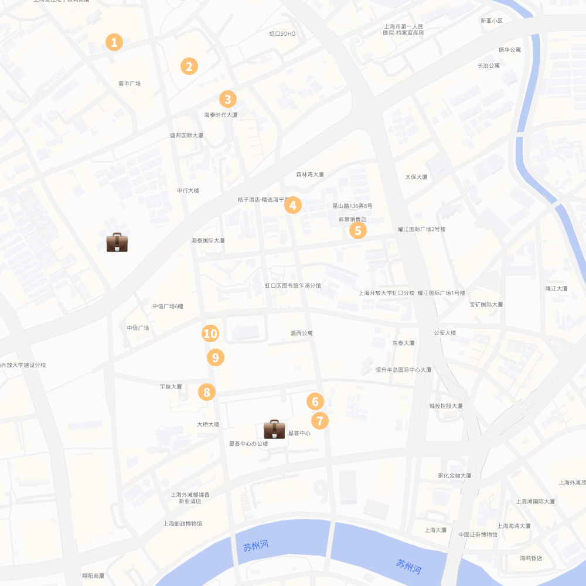Click the briefcase icon near 星荟中心
The height and width of the screenshot is (586, 586).
[x=274, y=429]
